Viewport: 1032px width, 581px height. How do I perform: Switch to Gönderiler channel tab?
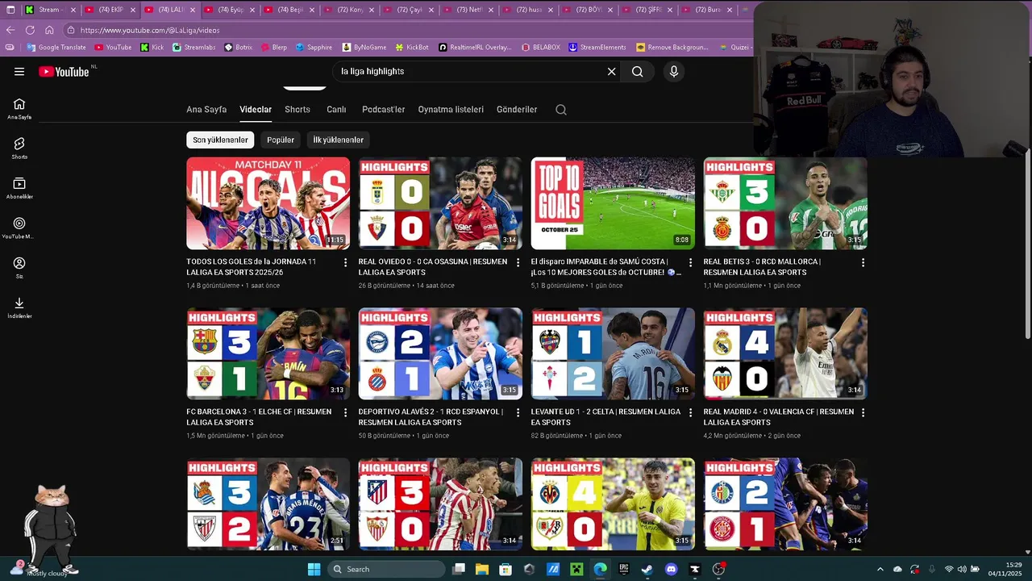[517, 110]
